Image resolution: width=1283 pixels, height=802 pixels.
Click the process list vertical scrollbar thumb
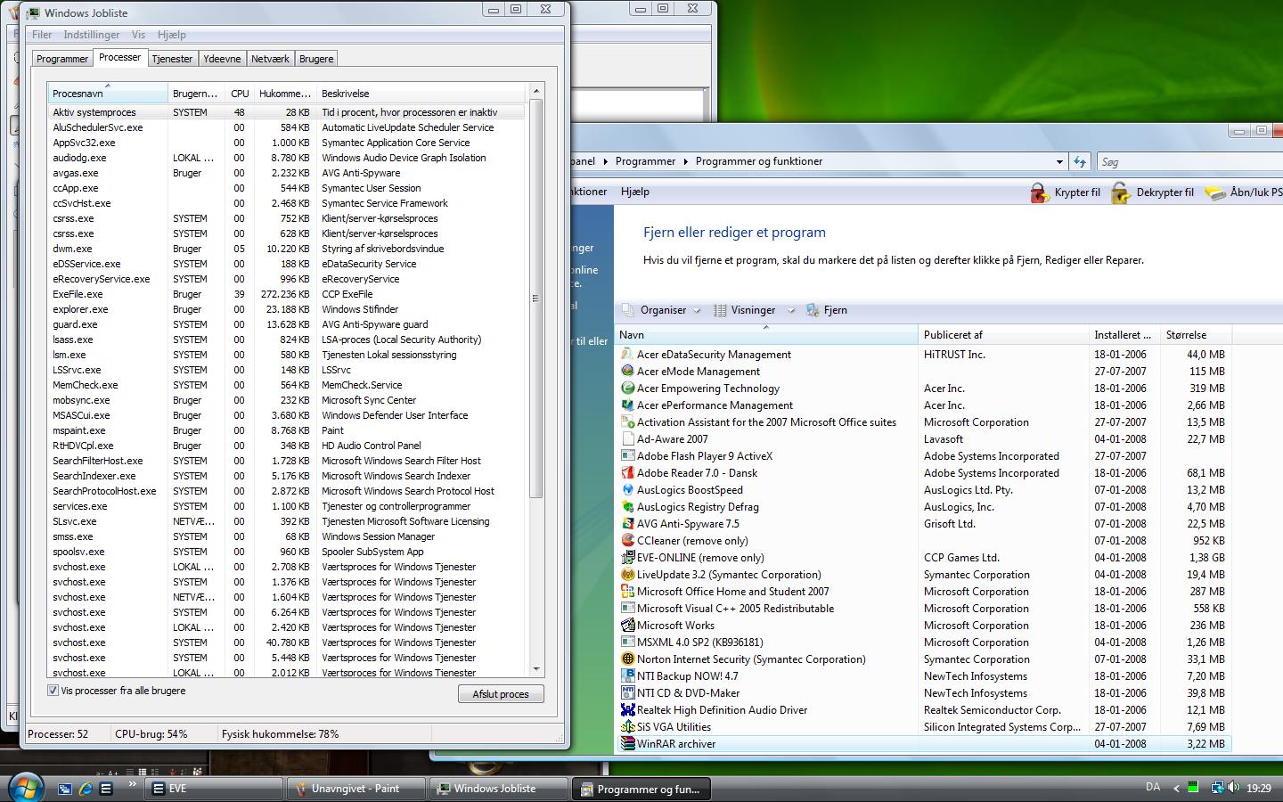(535, 299)
